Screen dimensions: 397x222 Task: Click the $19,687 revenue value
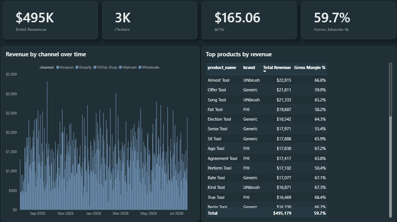284,109
